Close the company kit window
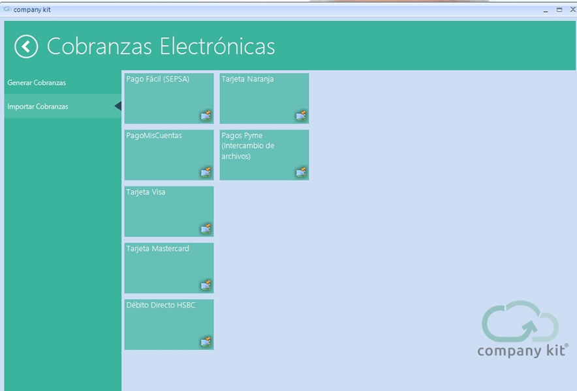 [572, 10]
